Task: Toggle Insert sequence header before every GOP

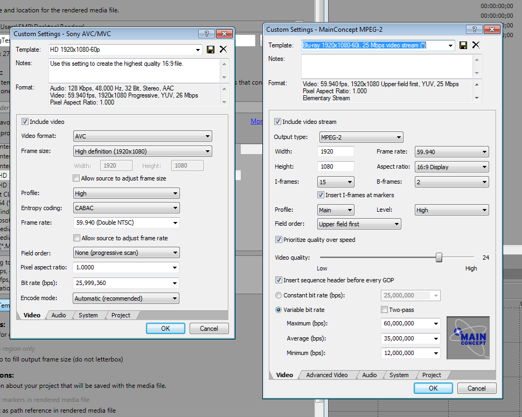Action: tap(279, 280)
